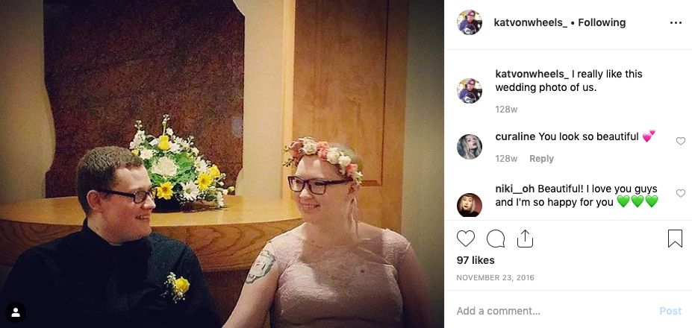This screenshot has height=328, width=692.
Task: Open niki__oh's avatar
Action: point(469,205)
